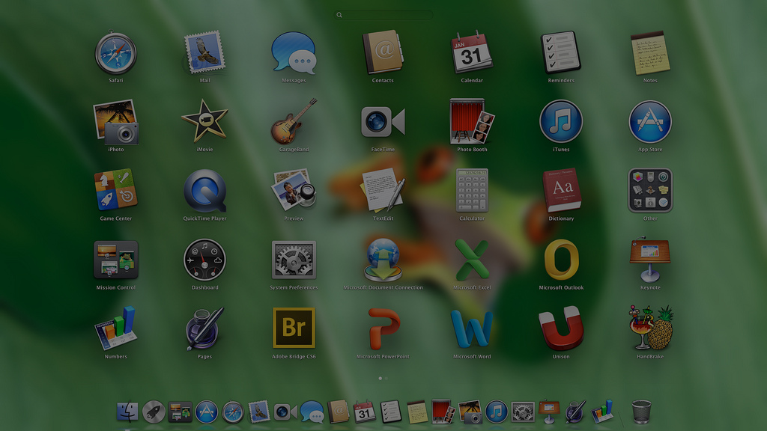Open the Dictionary app
Viewport: 767px width, 431px height.
click(561, 190)
